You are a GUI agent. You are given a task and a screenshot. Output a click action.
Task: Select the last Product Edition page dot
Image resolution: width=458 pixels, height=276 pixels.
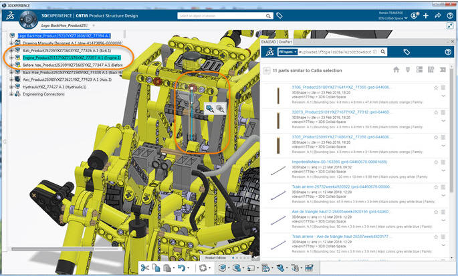coord(249,258)
